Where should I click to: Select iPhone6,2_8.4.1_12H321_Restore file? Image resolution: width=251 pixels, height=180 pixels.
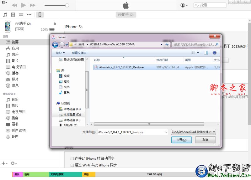click(157, 67)
